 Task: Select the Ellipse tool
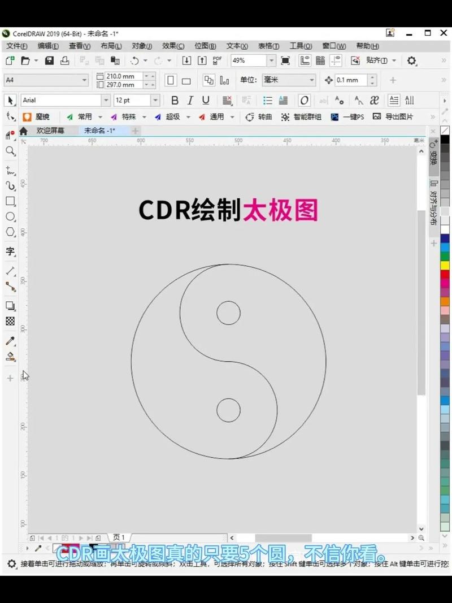pos(10,216)
